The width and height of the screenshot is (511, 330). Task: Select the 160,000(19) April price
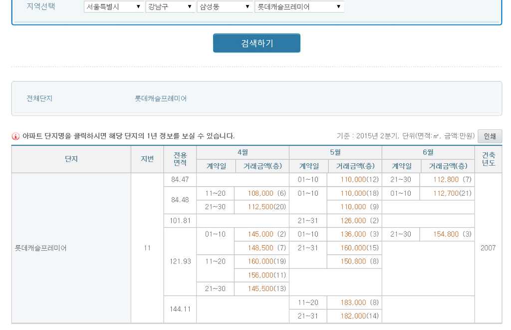point(266,262)
